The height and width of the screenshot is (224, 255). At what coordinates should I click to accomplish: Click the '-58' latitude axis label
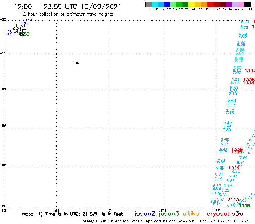3,165
